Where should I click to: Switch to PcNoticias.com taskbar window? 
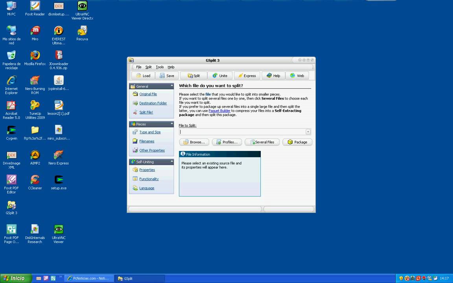88,278
